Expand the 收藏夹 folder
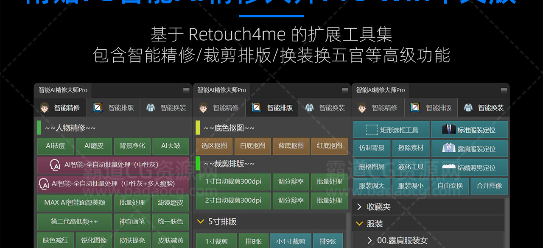Screen dimensions: 543x248 point(359,207)
